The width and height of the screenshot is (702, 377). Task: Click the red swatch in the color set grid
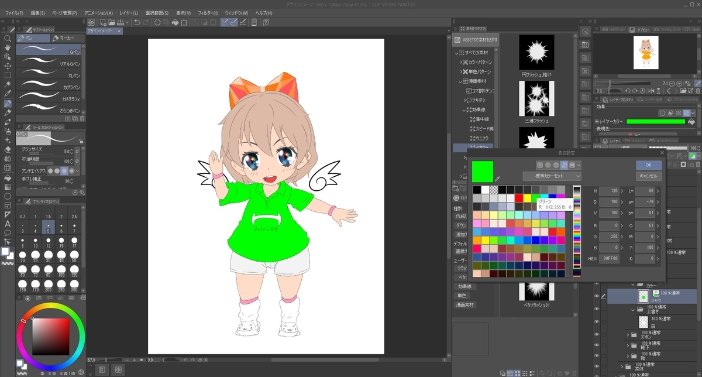pyautogui.click(x=519, y=198)
